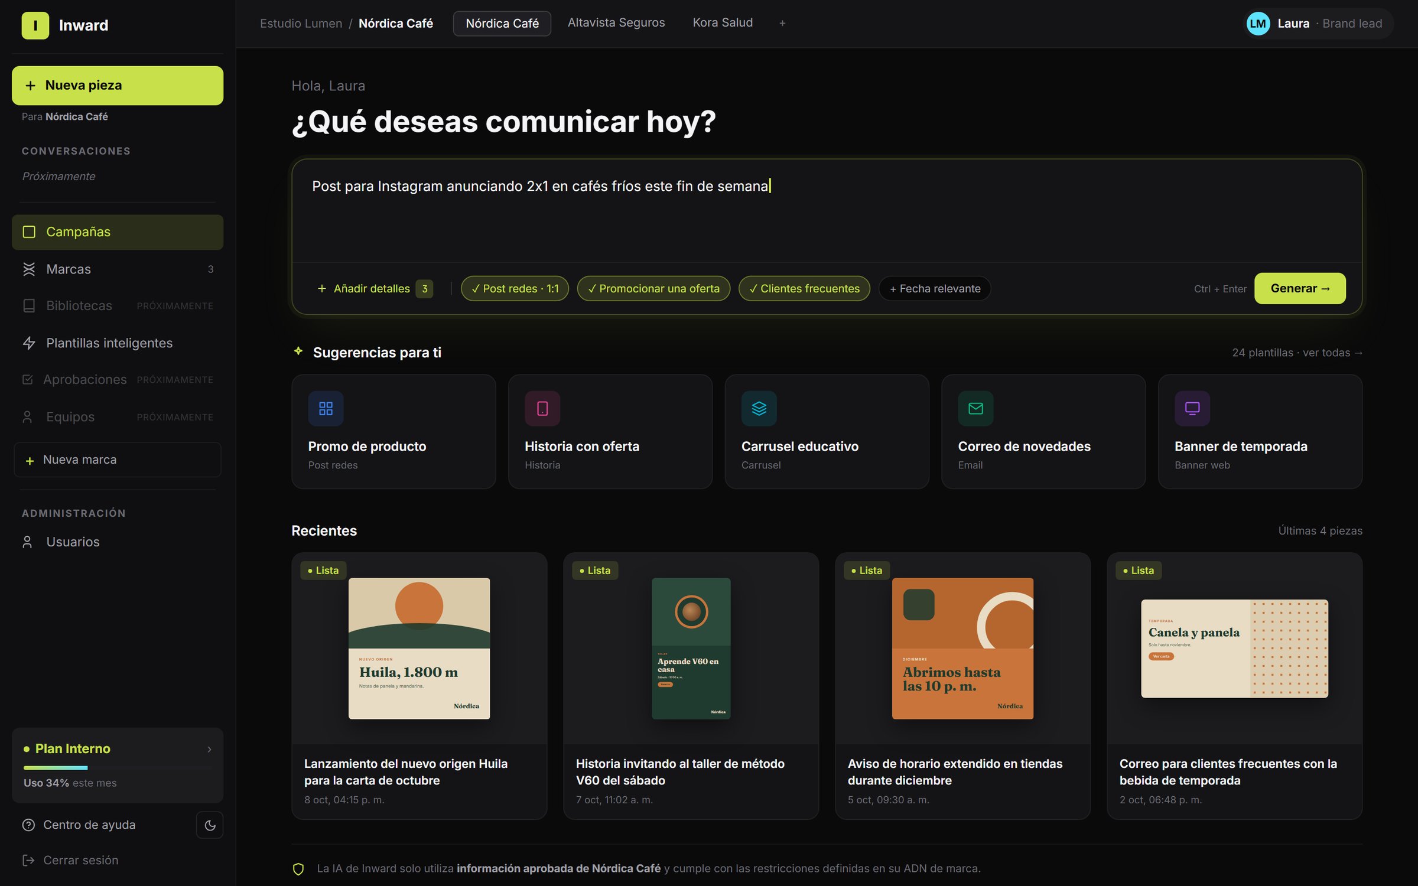Expand Añadir detalles options
Screen dimensions: 1418x886
375,288
